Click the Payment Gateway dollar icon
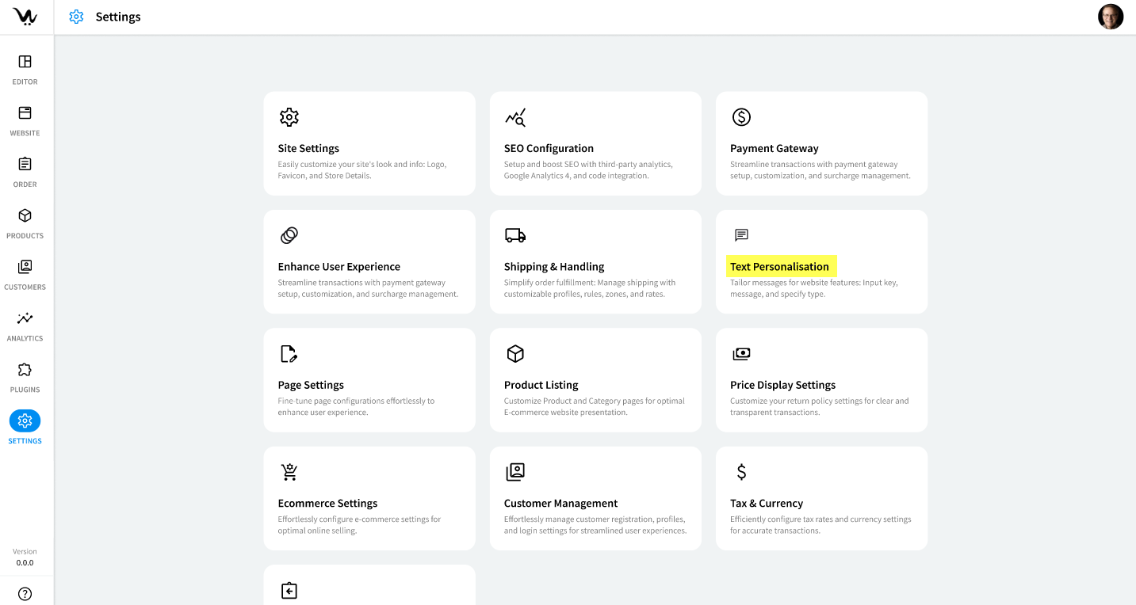 [x=741, y=117]
